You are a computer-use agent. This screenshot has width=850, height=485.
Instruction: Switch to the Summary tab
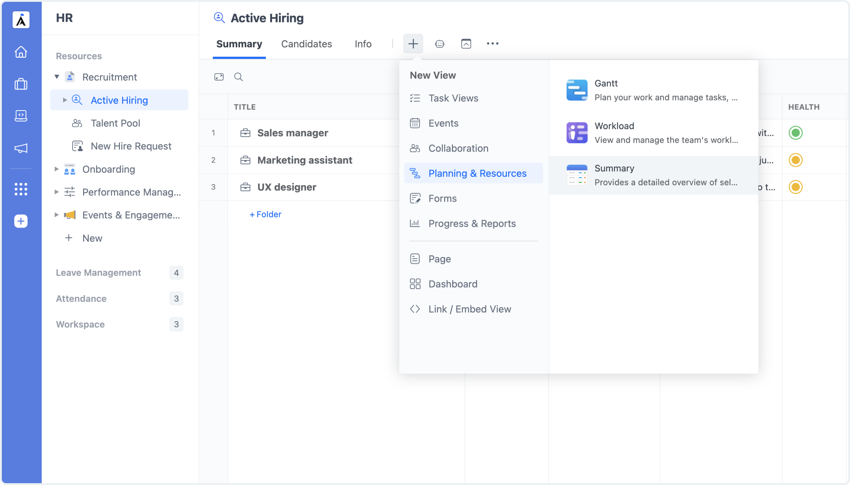point(239,44)
